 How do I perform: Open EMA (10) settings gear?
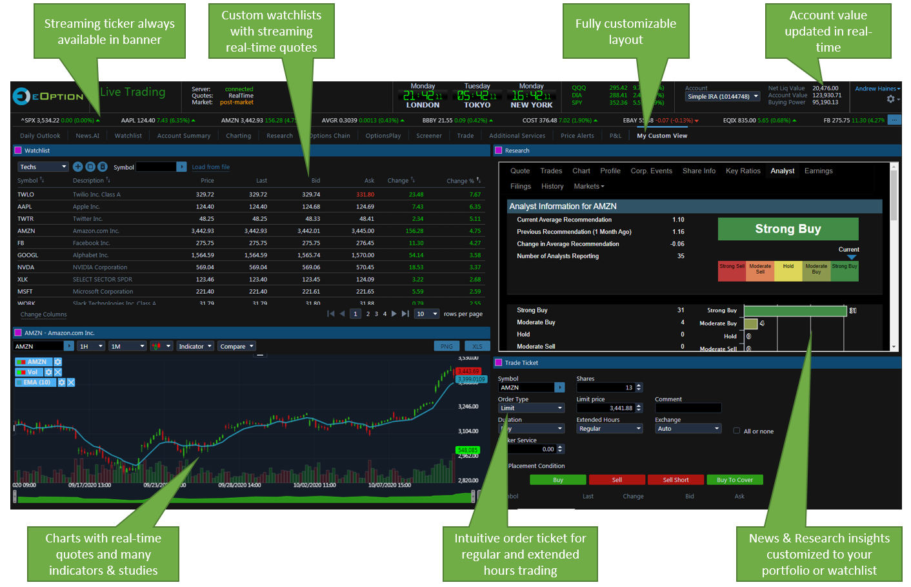pyautogui.click(x=62, y=382)
